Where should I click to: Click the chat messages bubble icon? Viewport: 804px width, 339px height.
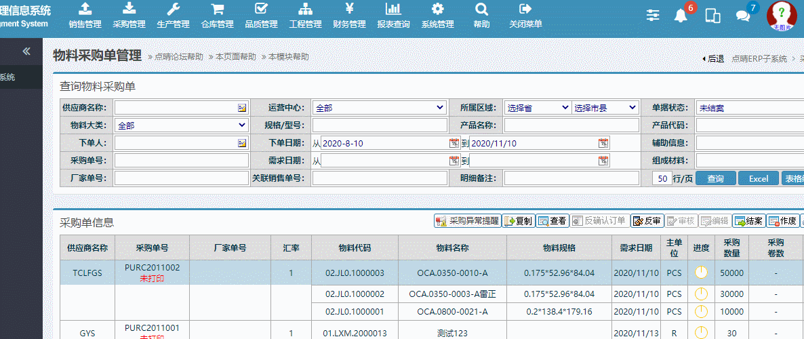[742, 16]
